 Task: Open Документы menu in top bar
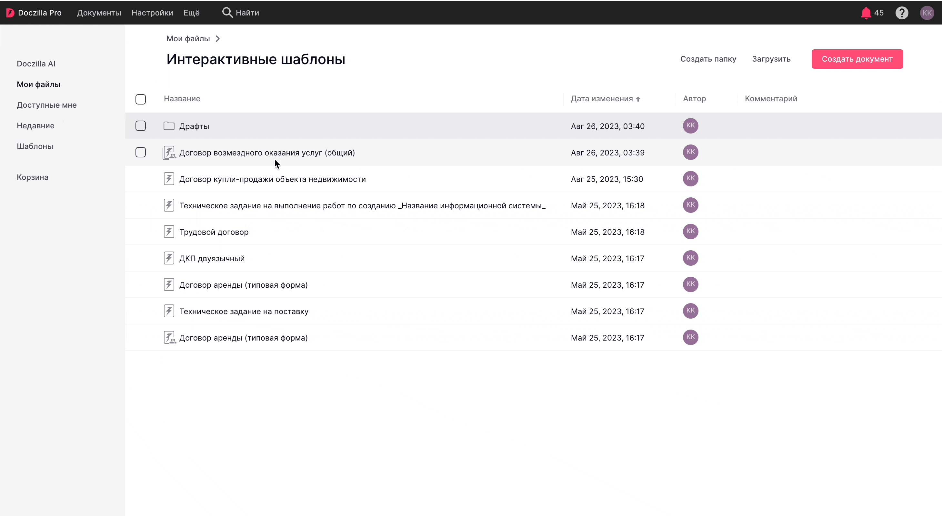click(x=99, y=13)
